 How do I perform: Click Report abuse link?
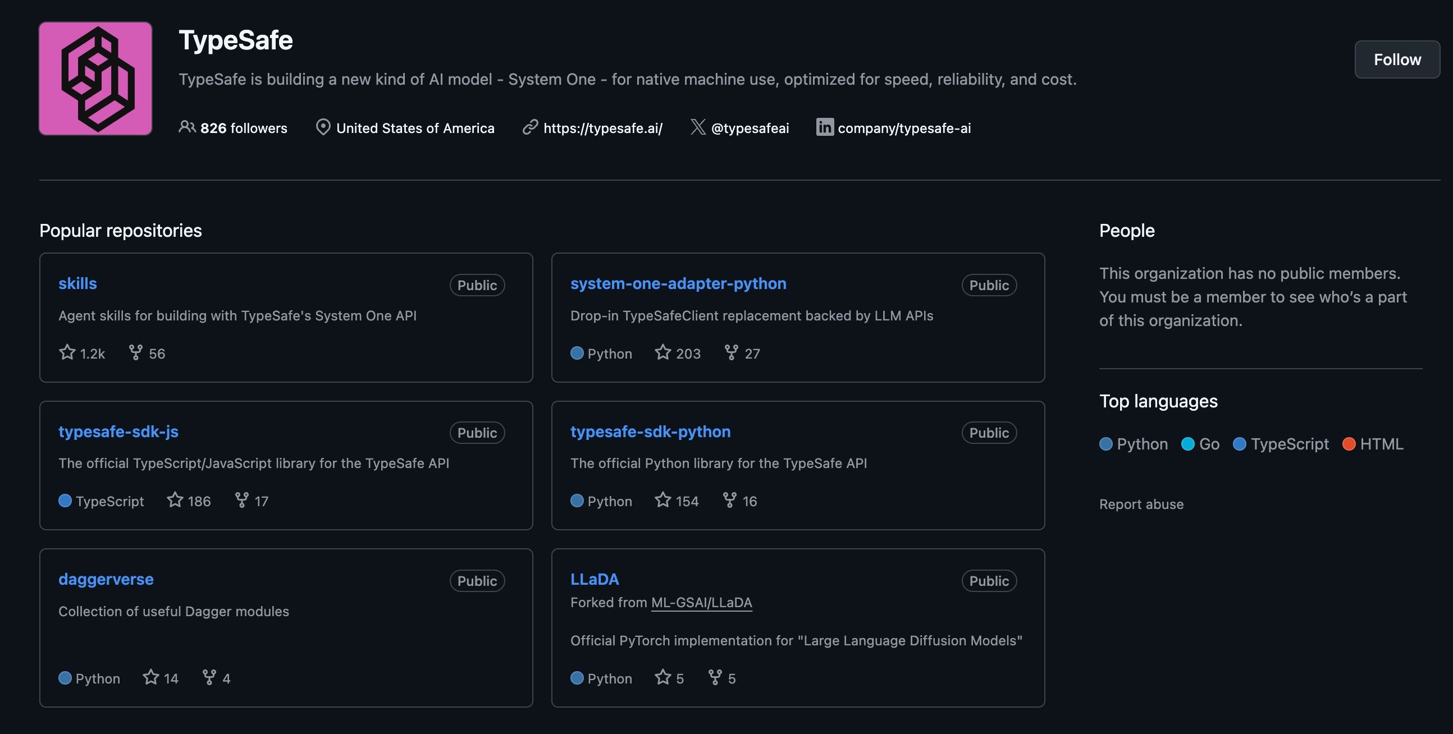tap(1141, 504)
